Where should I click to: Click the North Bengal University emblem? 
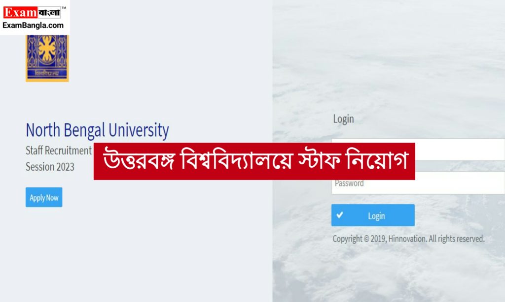[47, 58]
